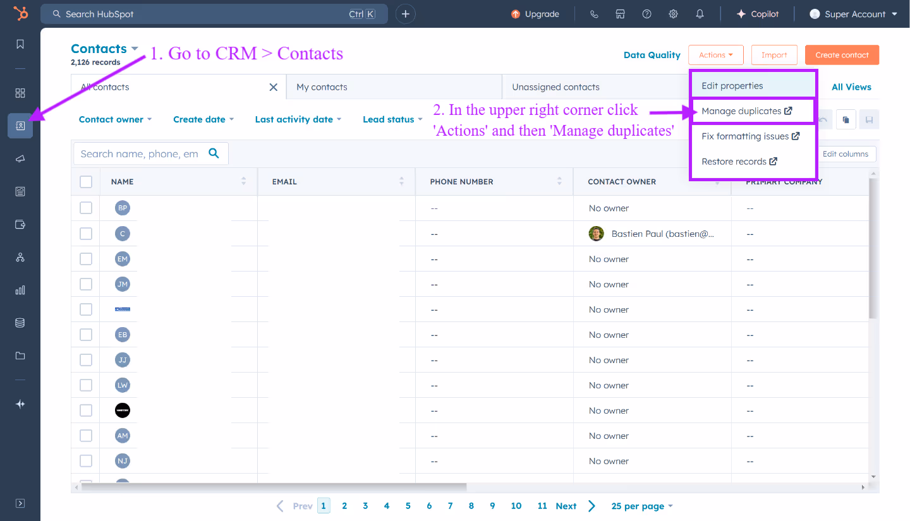Expand the Lead status filter
The height and width of the screenshot is (521, 910).
click(x=392, y=119)
